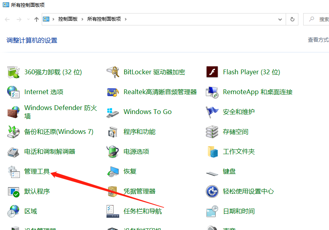Click the 恢复 link
Viewport: 329px width, 230px height.
pyautogui.click(x=130, y=172)
